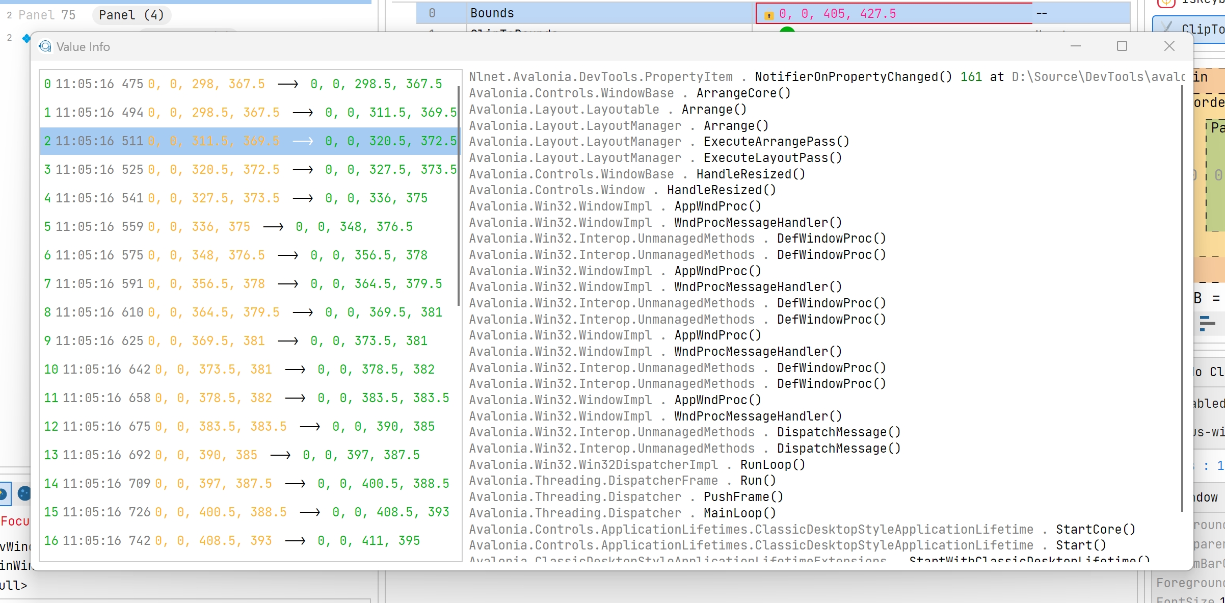Click the DispatcherFrame Run() stack frame
Image resolution: width=1225 pixels, height=603 pixels.
tap(623, 481)
